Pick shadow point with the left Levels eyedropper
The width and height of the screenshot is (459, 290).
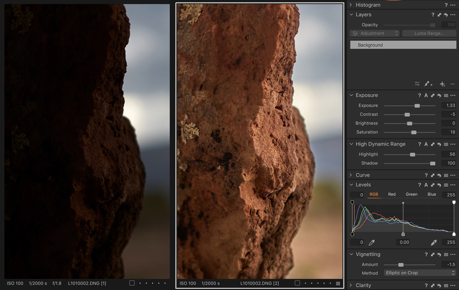(371, 243)
